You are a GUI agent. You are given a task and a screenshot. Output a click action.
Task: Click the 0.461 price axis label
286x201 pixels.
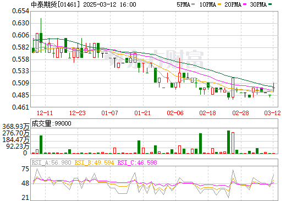21,107
